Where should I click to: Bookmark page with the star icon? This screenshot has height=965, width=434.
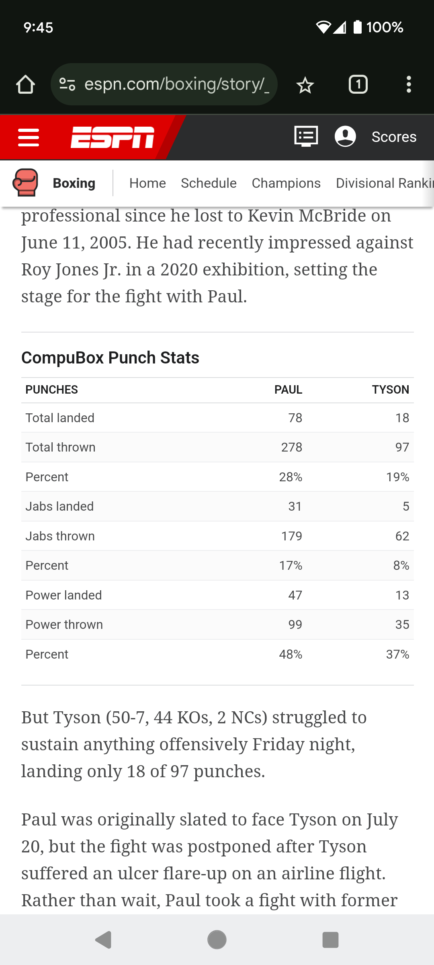(305, 85)
